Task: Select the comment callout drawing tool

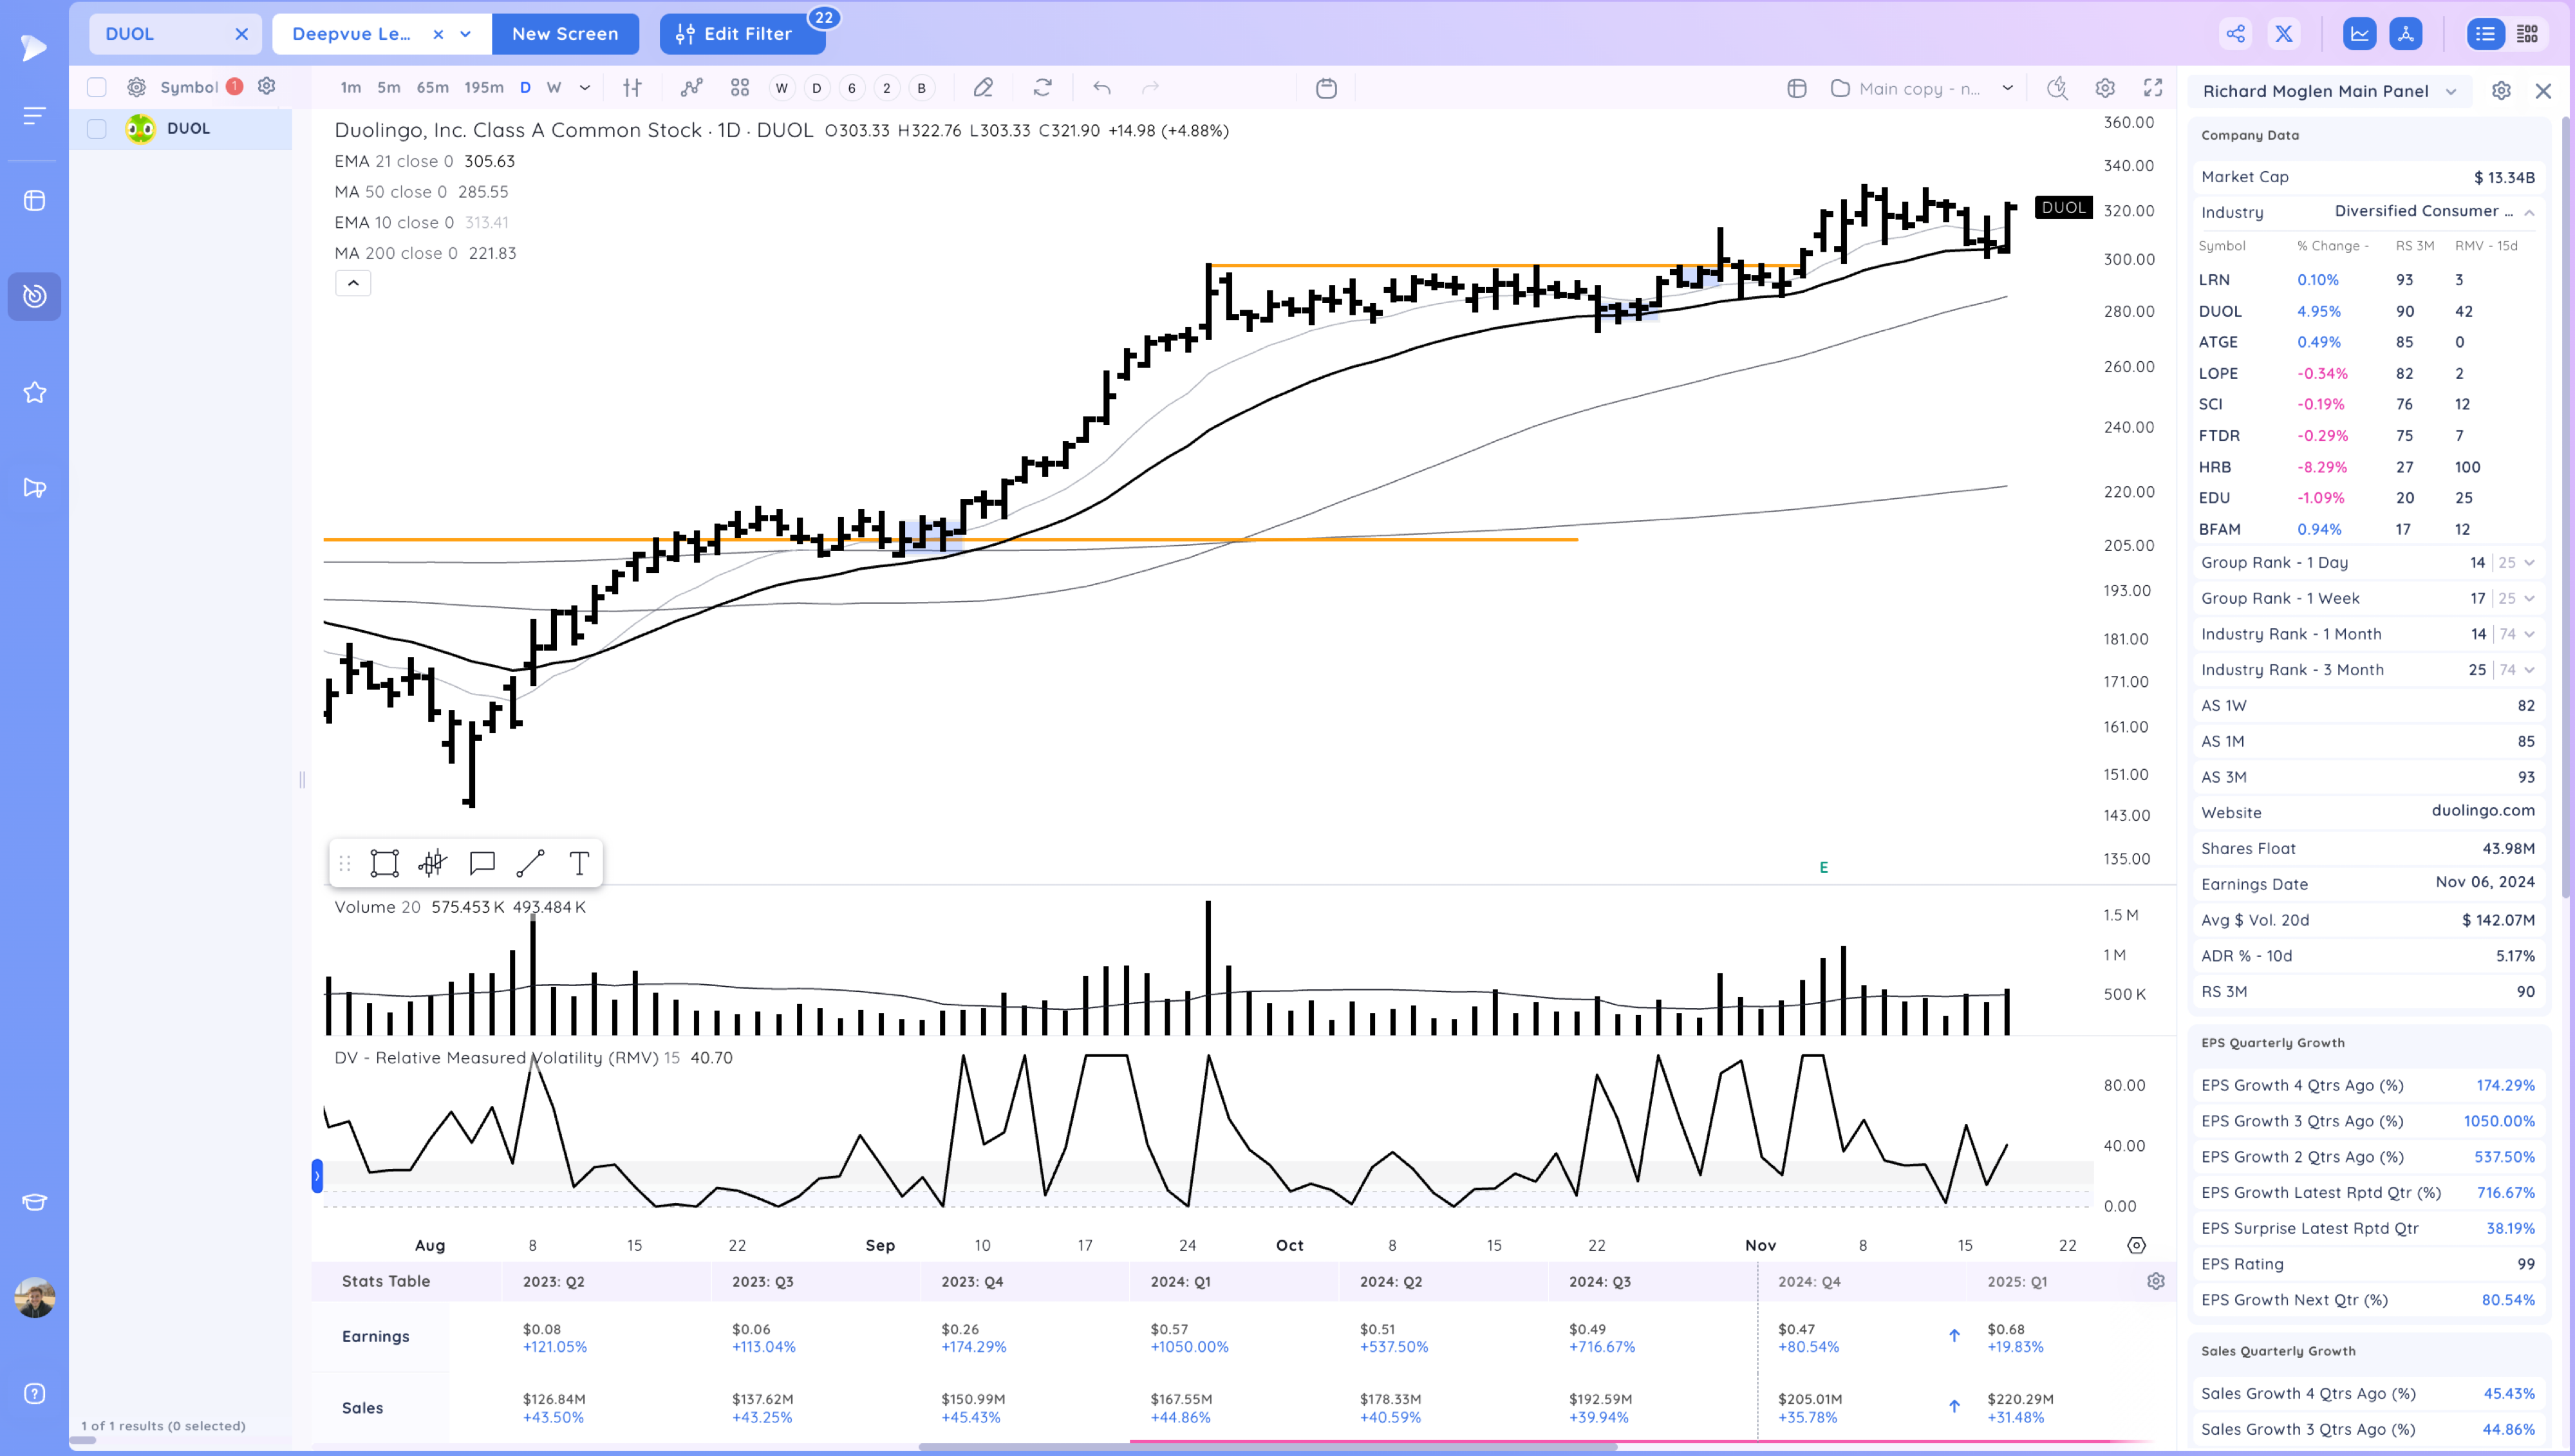Action: pos(482,863)
